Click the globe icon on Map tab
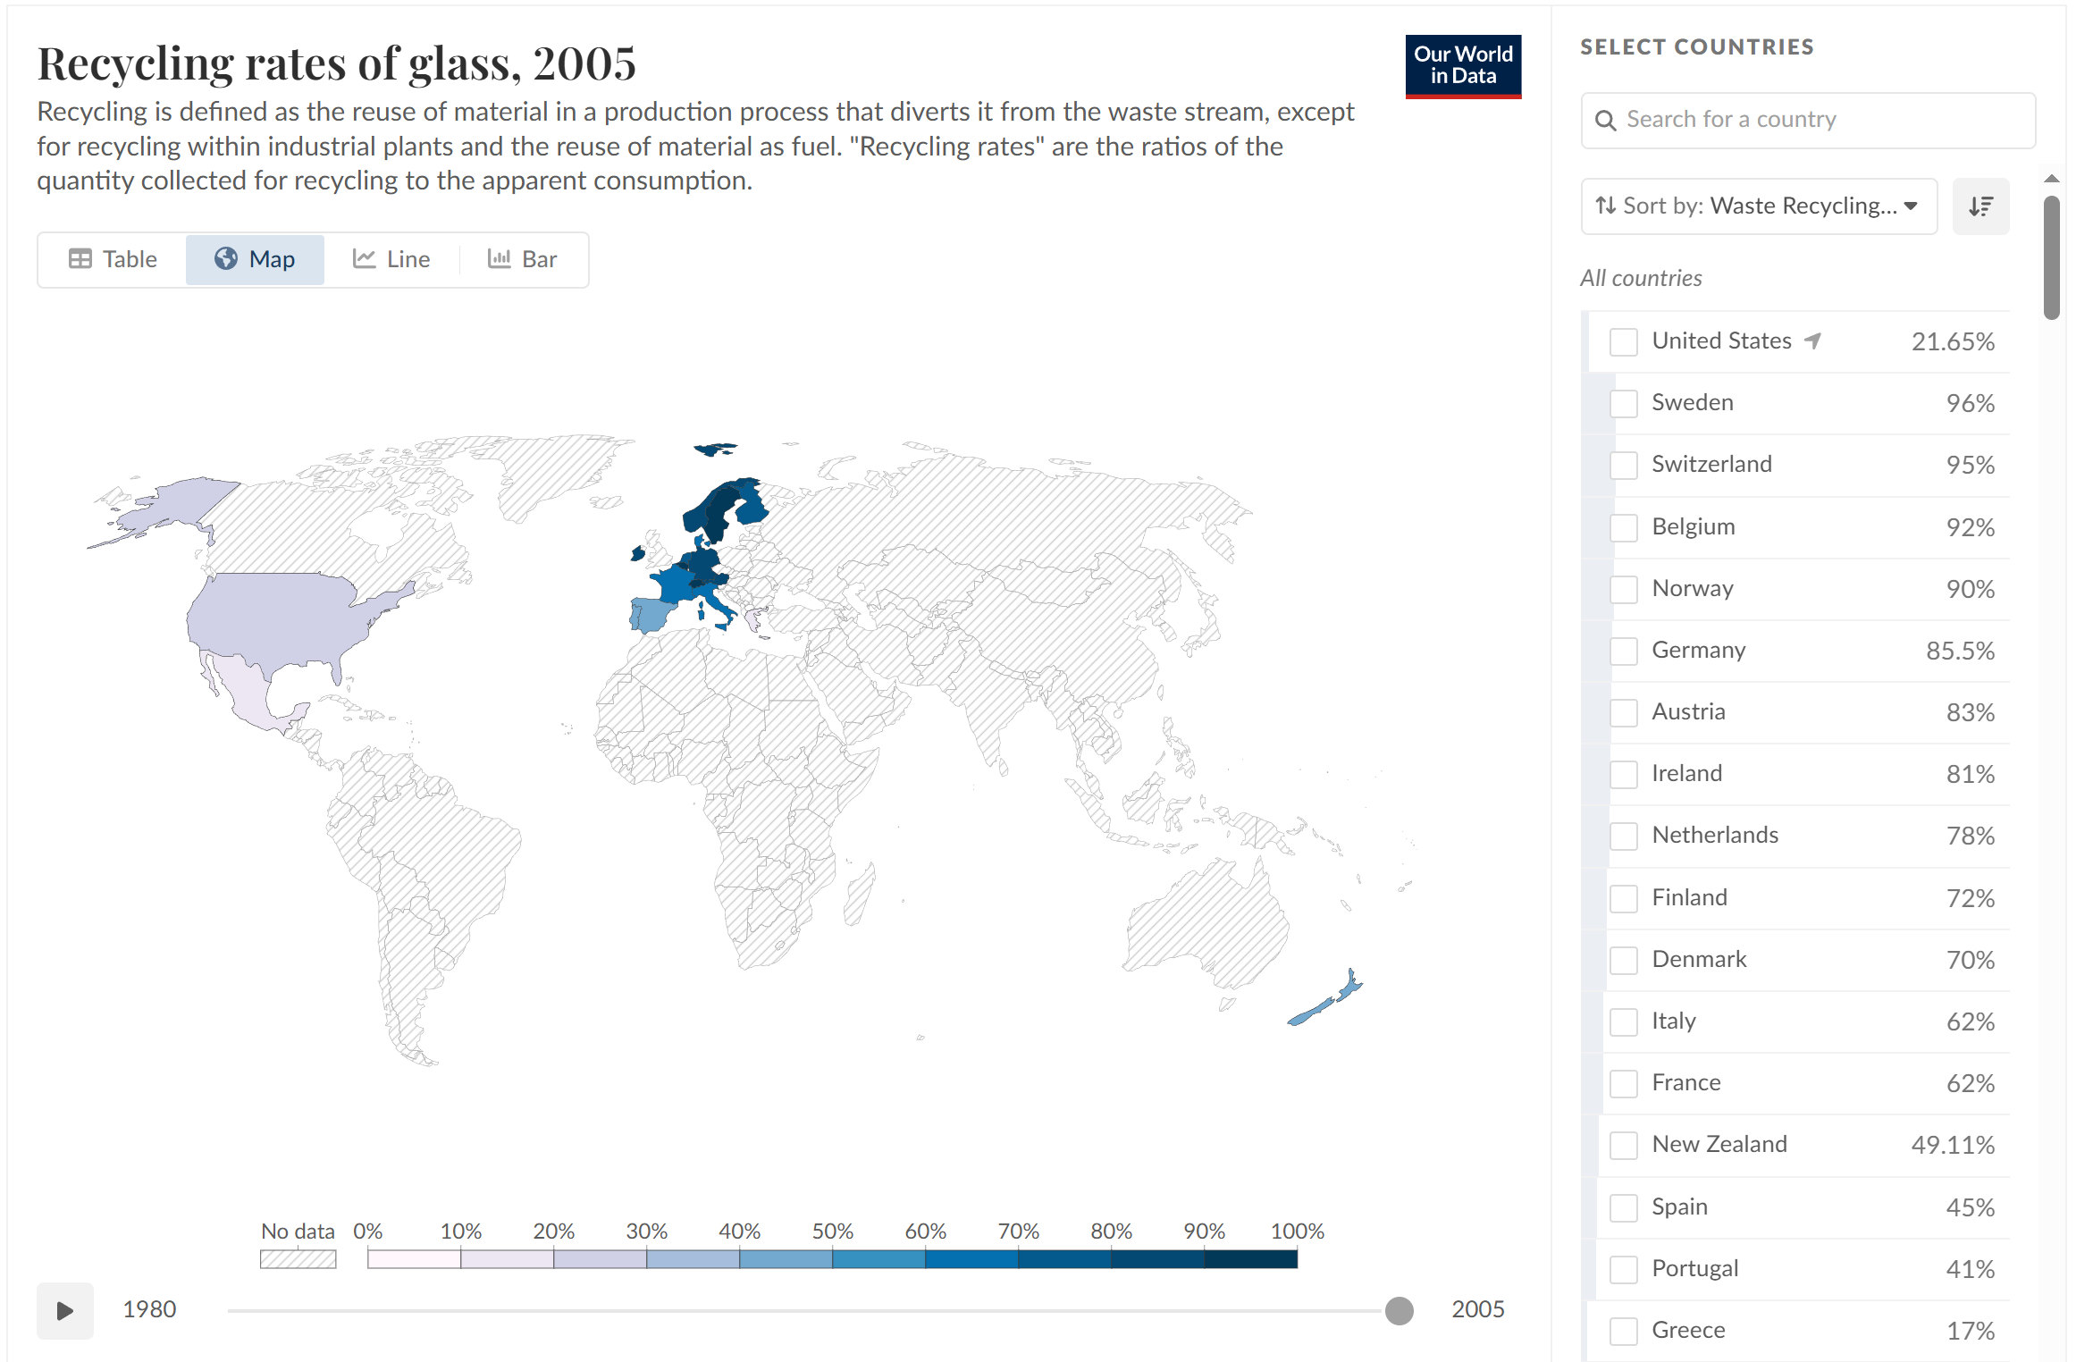 [226, 259]
